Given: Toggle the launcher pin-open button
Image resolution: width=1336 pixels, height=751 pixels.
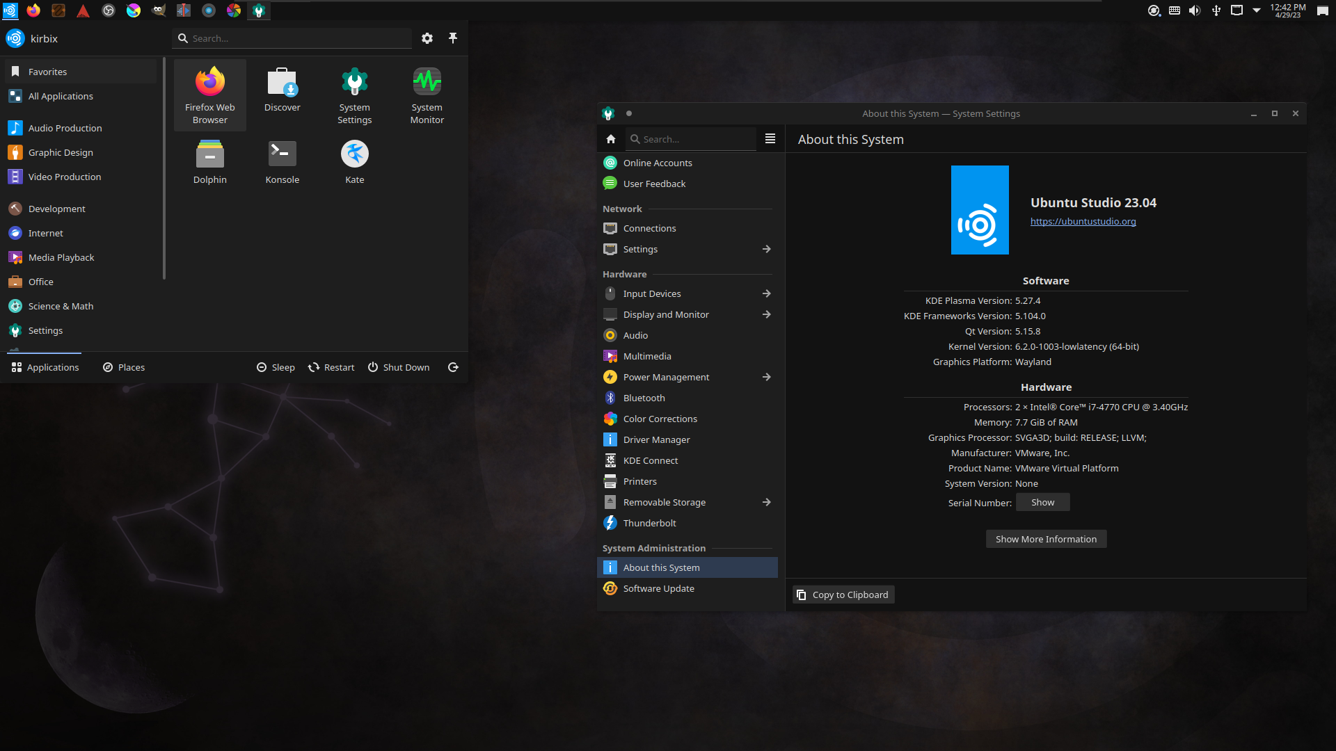Looking at the screenshot, I should pos(453,38).
